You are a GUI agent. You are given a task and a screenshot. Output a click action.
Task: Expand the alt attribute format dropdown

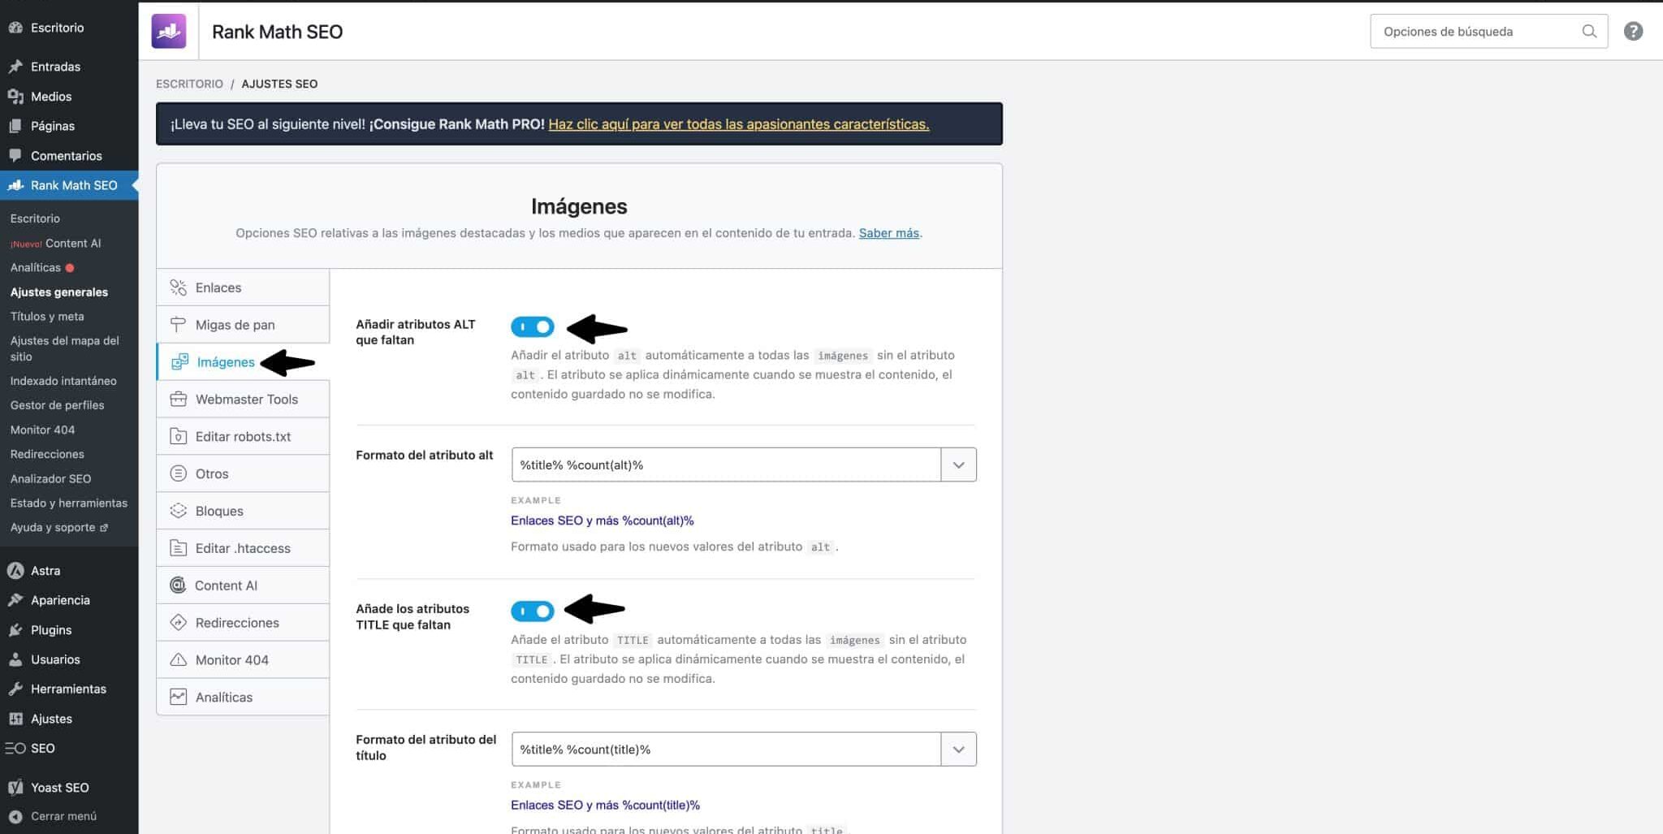[958, 465]
